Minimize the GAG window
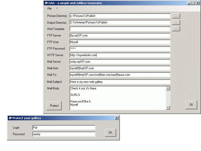This screenshot has width=201, height=151. point(189,3)
